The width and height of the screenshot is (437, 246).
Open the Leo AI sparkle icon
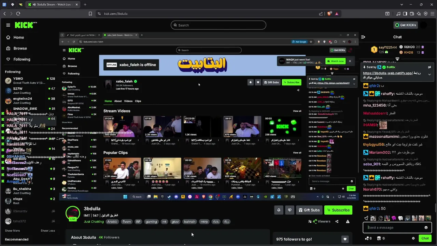[419, 14]
